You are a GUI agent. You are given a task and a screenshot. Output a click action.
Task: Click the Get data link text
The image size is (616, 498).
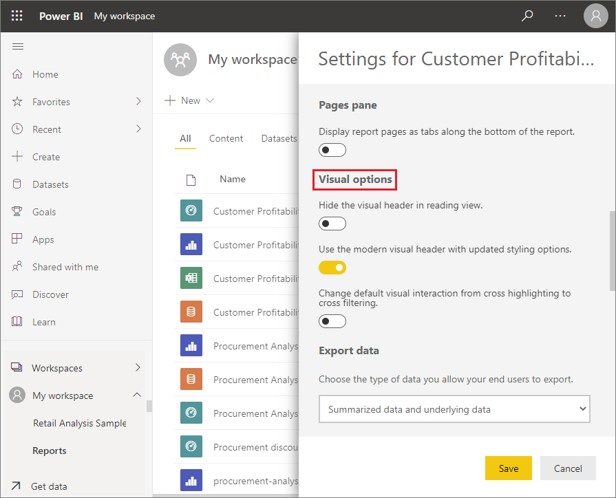tap(49, 486)
